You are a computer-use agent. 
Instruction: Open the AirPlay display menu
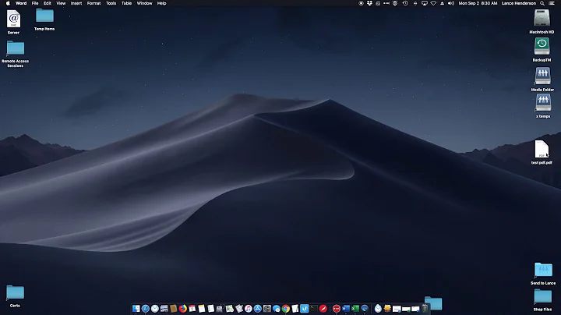click(425, 3)
